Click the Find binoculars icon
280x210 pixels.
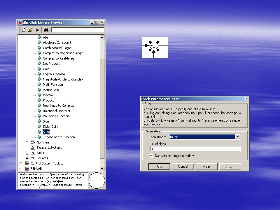[46, 30]
